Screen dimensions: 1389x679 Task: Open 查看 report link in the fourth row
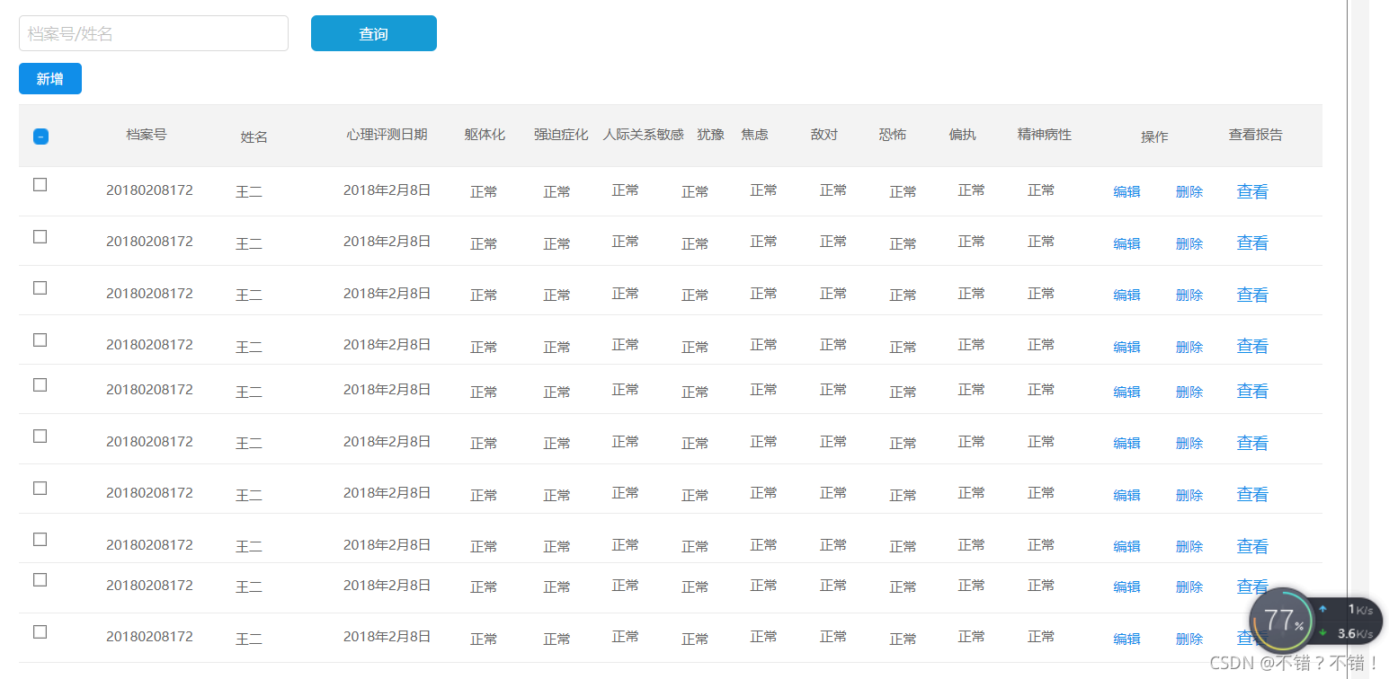(x=1252, y=346)
